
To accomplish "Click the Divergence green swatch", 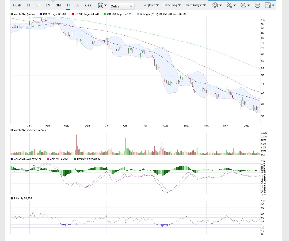I will 75,159.
